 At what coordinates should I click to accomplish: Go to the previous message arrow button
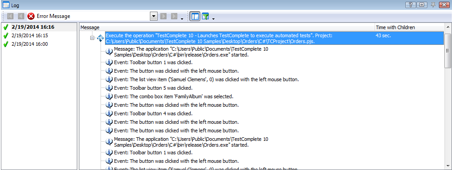pyautogui.click(x=21, y=16)
